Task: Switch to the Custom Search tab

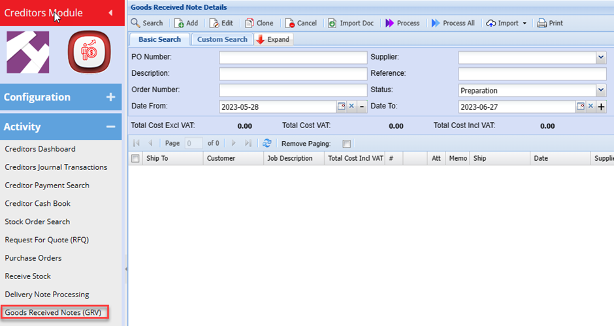Action: point(222,39)
